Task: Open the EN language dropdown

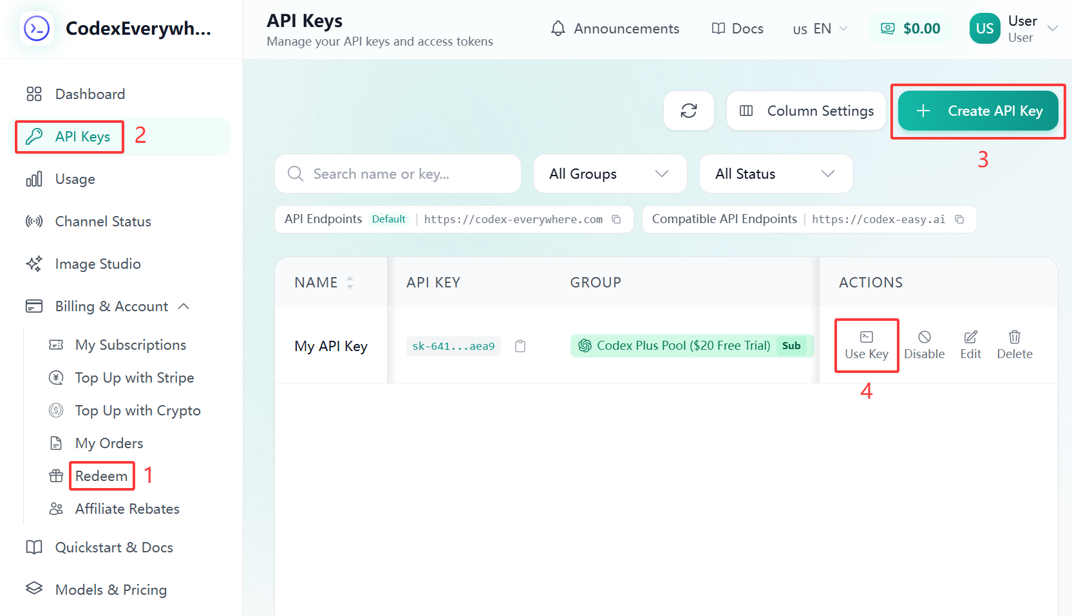Action: tap(820, 29)
